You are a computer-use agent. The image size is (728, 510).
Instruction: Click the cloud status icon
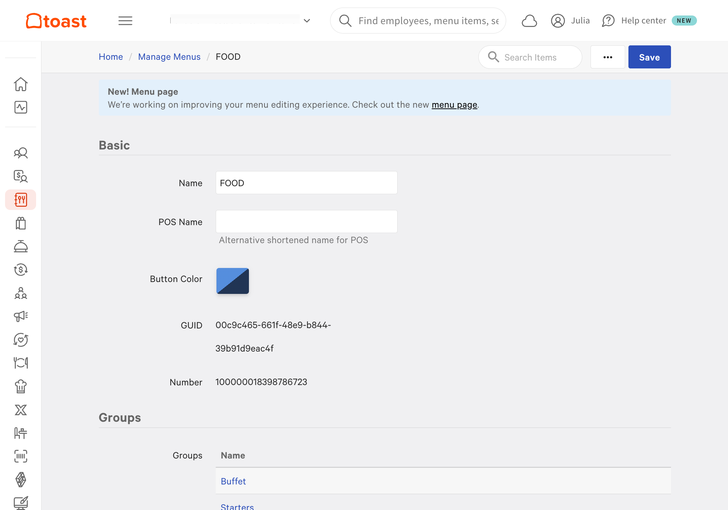click(529, 21)
